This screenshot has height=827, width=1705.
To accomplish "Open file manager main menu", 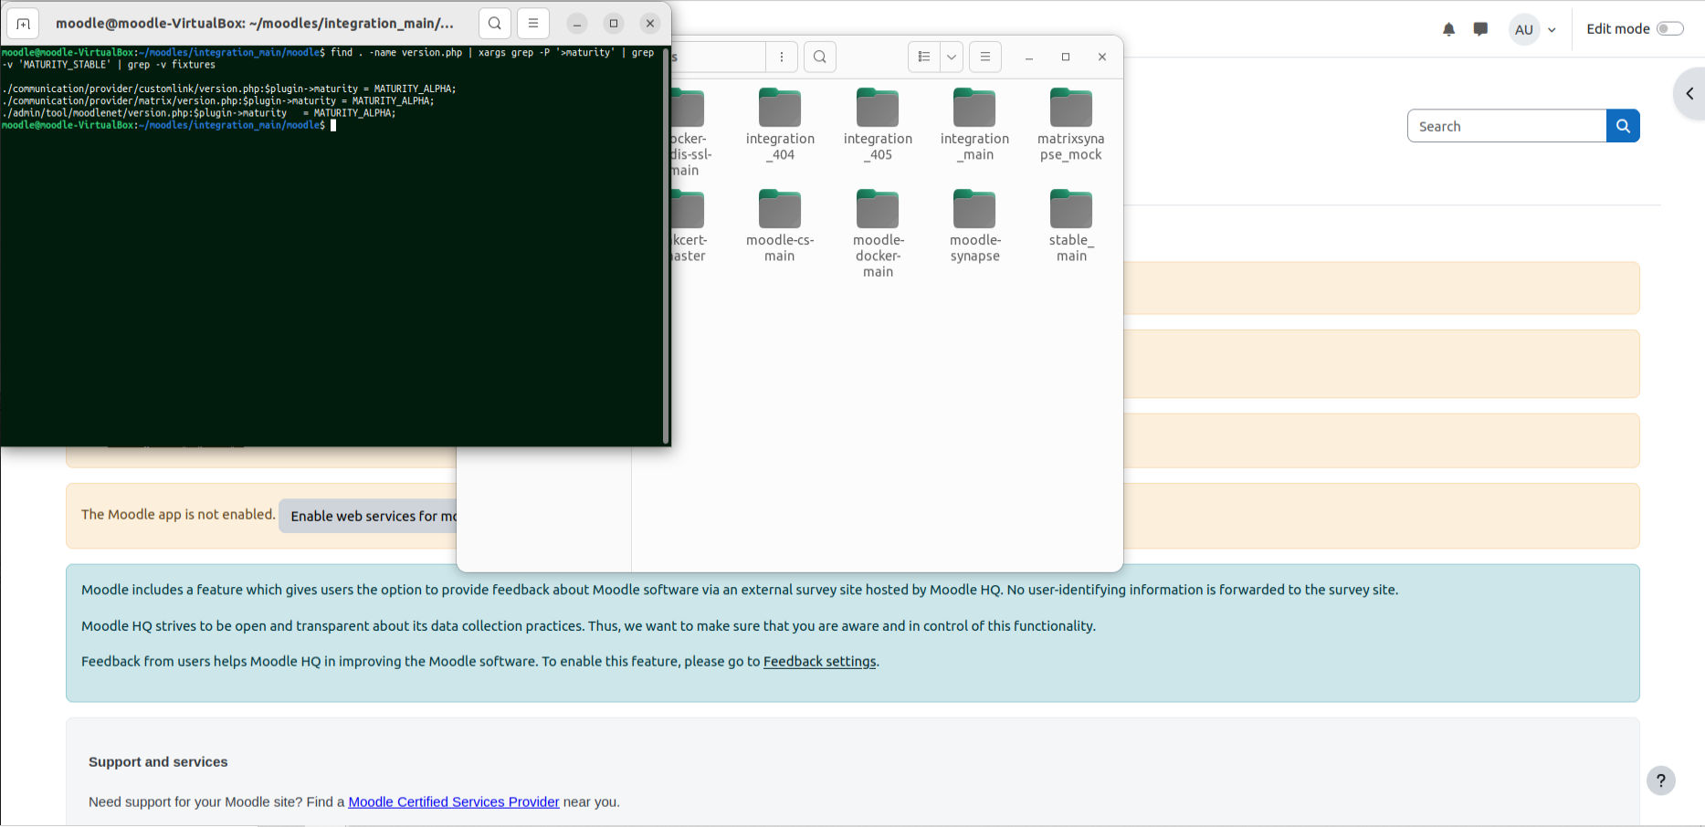I will 985,57.
